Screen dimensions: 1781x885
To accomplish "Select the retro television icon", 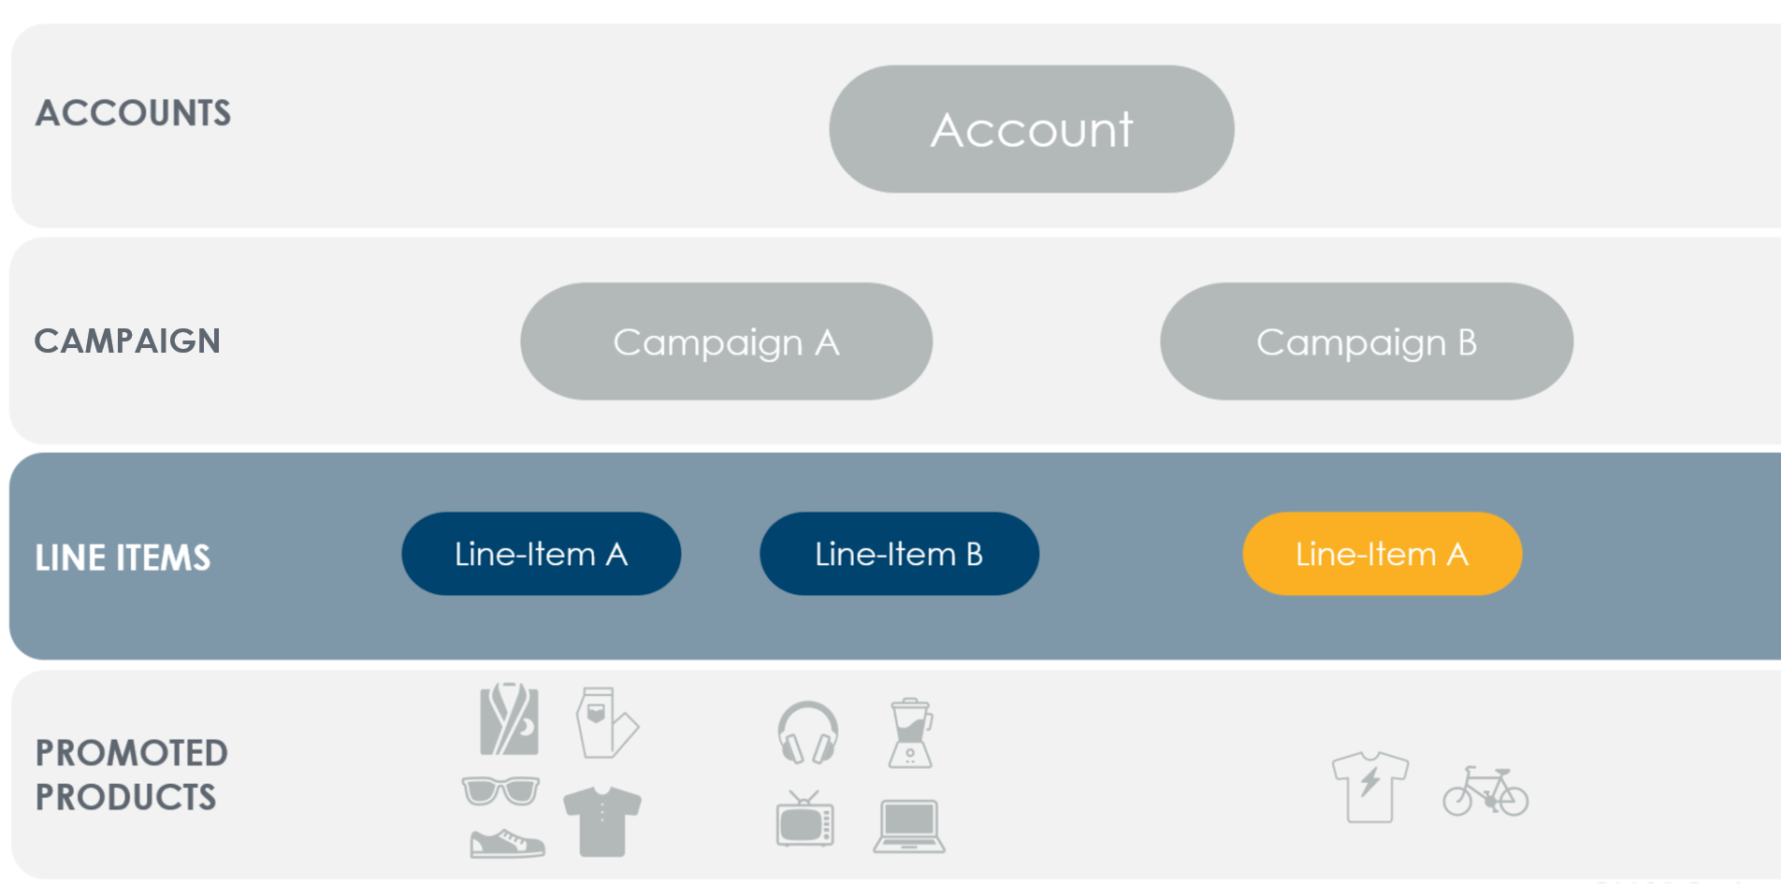I will [804, 819].
